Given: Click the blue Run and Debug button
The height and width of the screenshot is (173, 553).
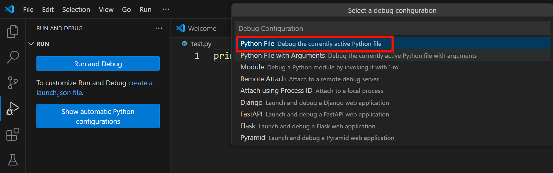Looking at the screenshot, I should (98, 64).
